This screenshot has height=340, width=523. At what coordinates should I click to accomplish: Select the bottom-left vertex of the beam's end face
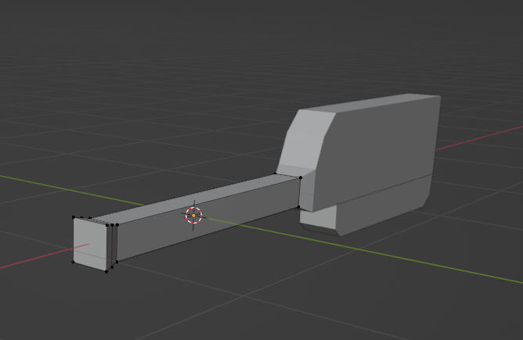(x=73, y=263)
